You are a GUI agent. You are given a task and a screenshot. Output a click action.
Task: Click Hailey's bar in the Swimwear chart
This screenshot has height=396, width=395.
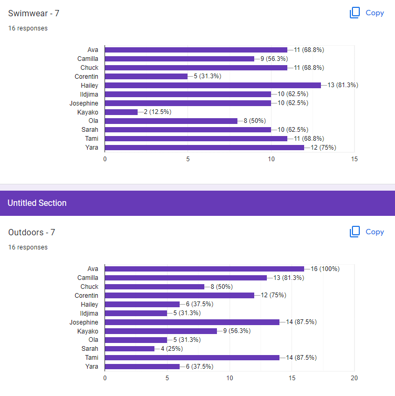coord(213,86)
